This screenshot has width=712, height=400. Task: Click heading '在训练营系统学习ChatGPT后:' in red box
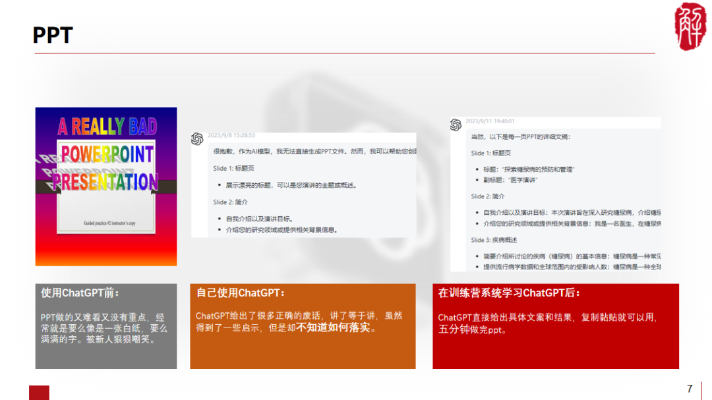[x=509, y=293]
